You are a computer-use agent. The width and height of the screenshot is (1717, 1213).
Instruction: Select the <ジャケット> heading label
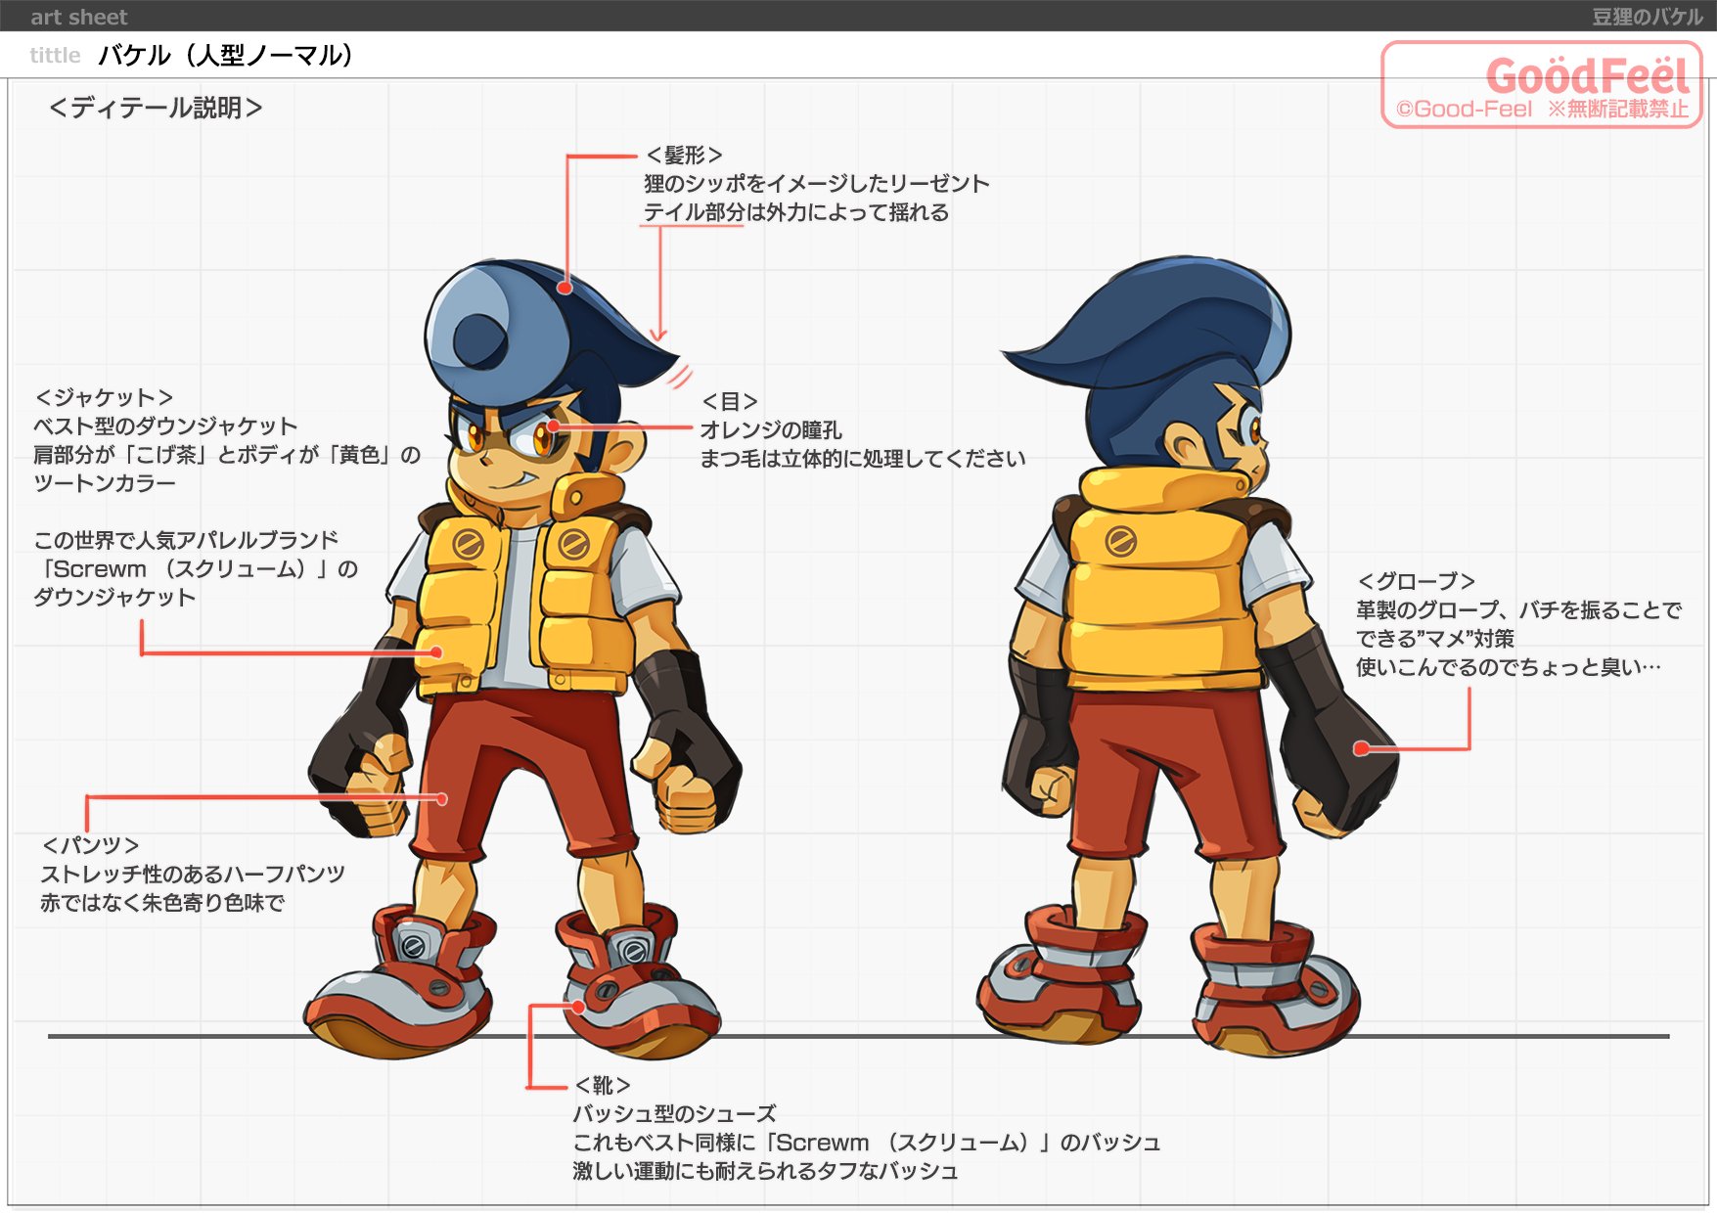click(104, 397)
